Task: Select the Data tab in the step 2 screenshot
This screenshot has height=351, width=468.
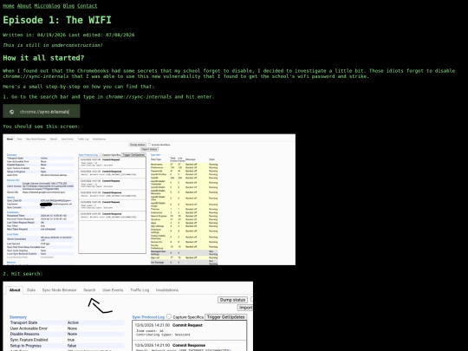Action: click(x=31, y=289)
